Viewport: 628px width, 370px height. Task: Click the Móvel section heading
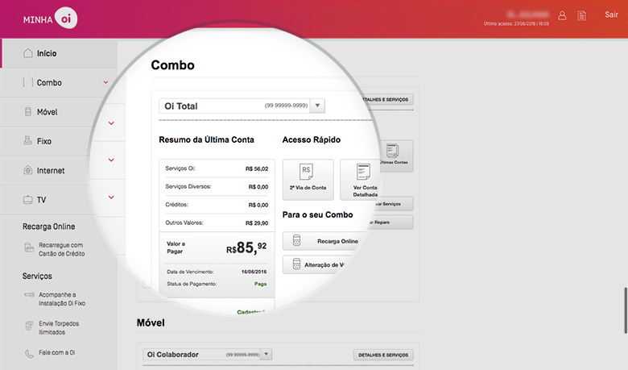[x=151, y=322]
